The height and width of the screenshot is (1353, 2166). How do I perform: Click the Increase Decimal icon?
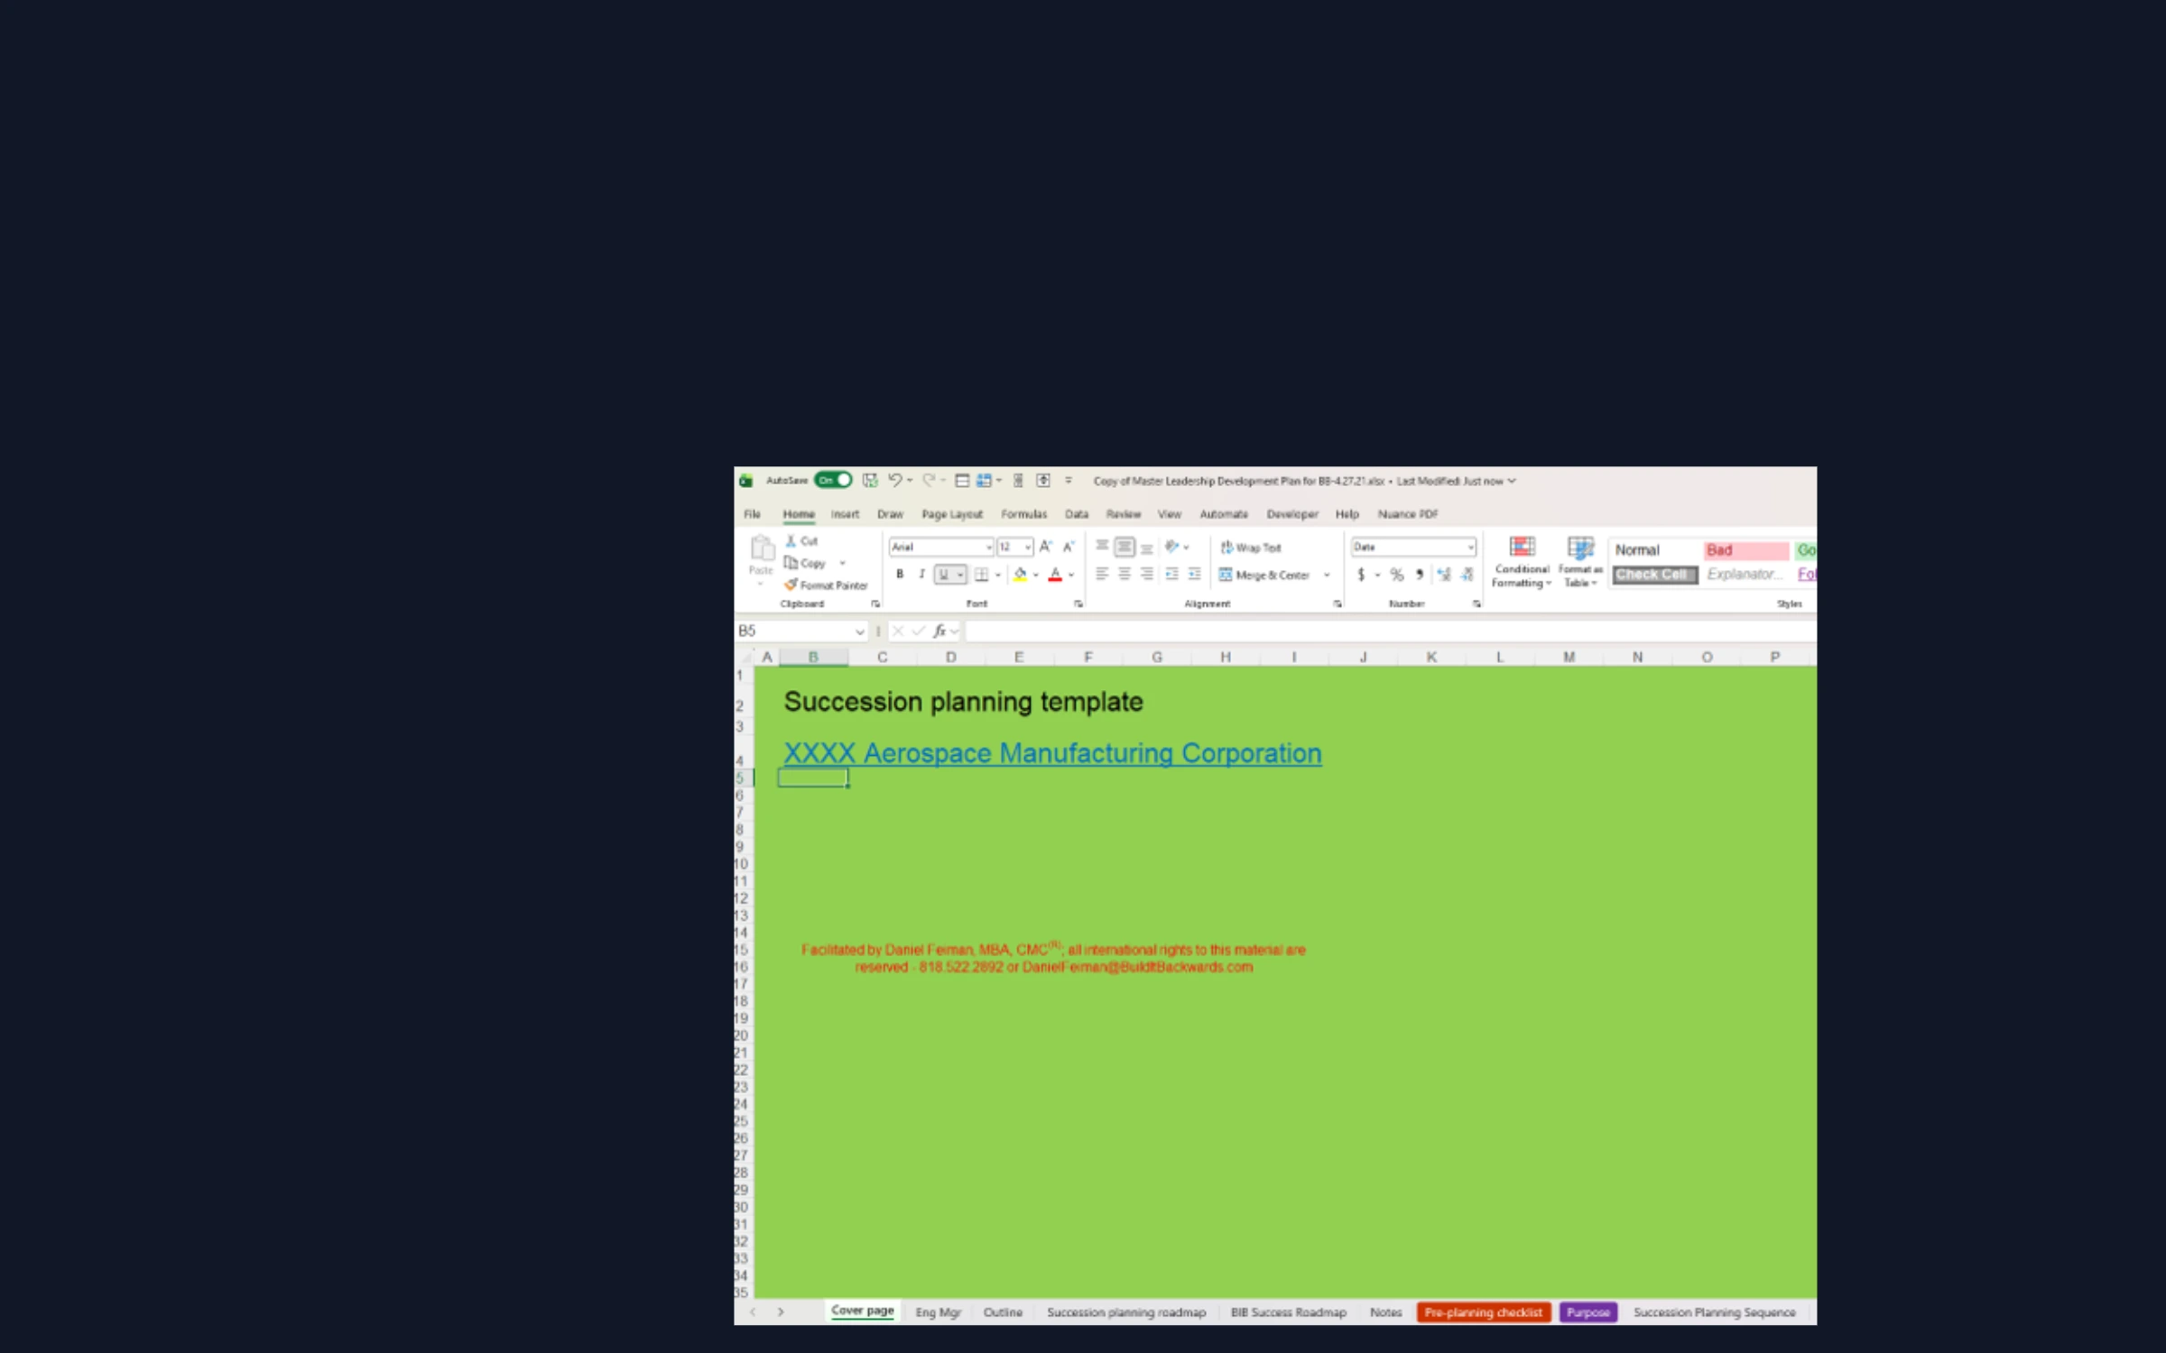click(1444, 575)
